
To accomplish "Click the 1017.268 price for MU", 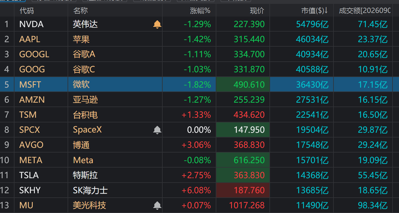I will 247,205.
